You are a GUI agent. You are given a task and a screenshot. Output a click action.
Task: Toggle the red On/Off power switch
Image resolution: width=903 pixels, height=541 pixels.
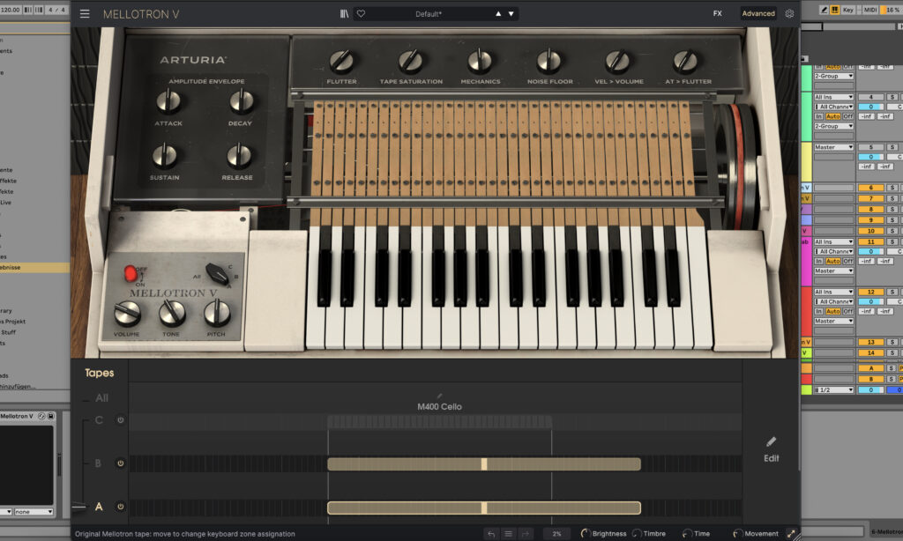click(x=131, y=273)
